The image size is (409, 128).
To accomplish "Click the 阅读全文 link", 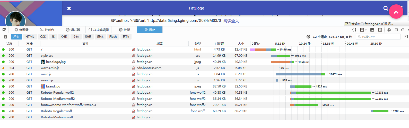I will [232, 21].
